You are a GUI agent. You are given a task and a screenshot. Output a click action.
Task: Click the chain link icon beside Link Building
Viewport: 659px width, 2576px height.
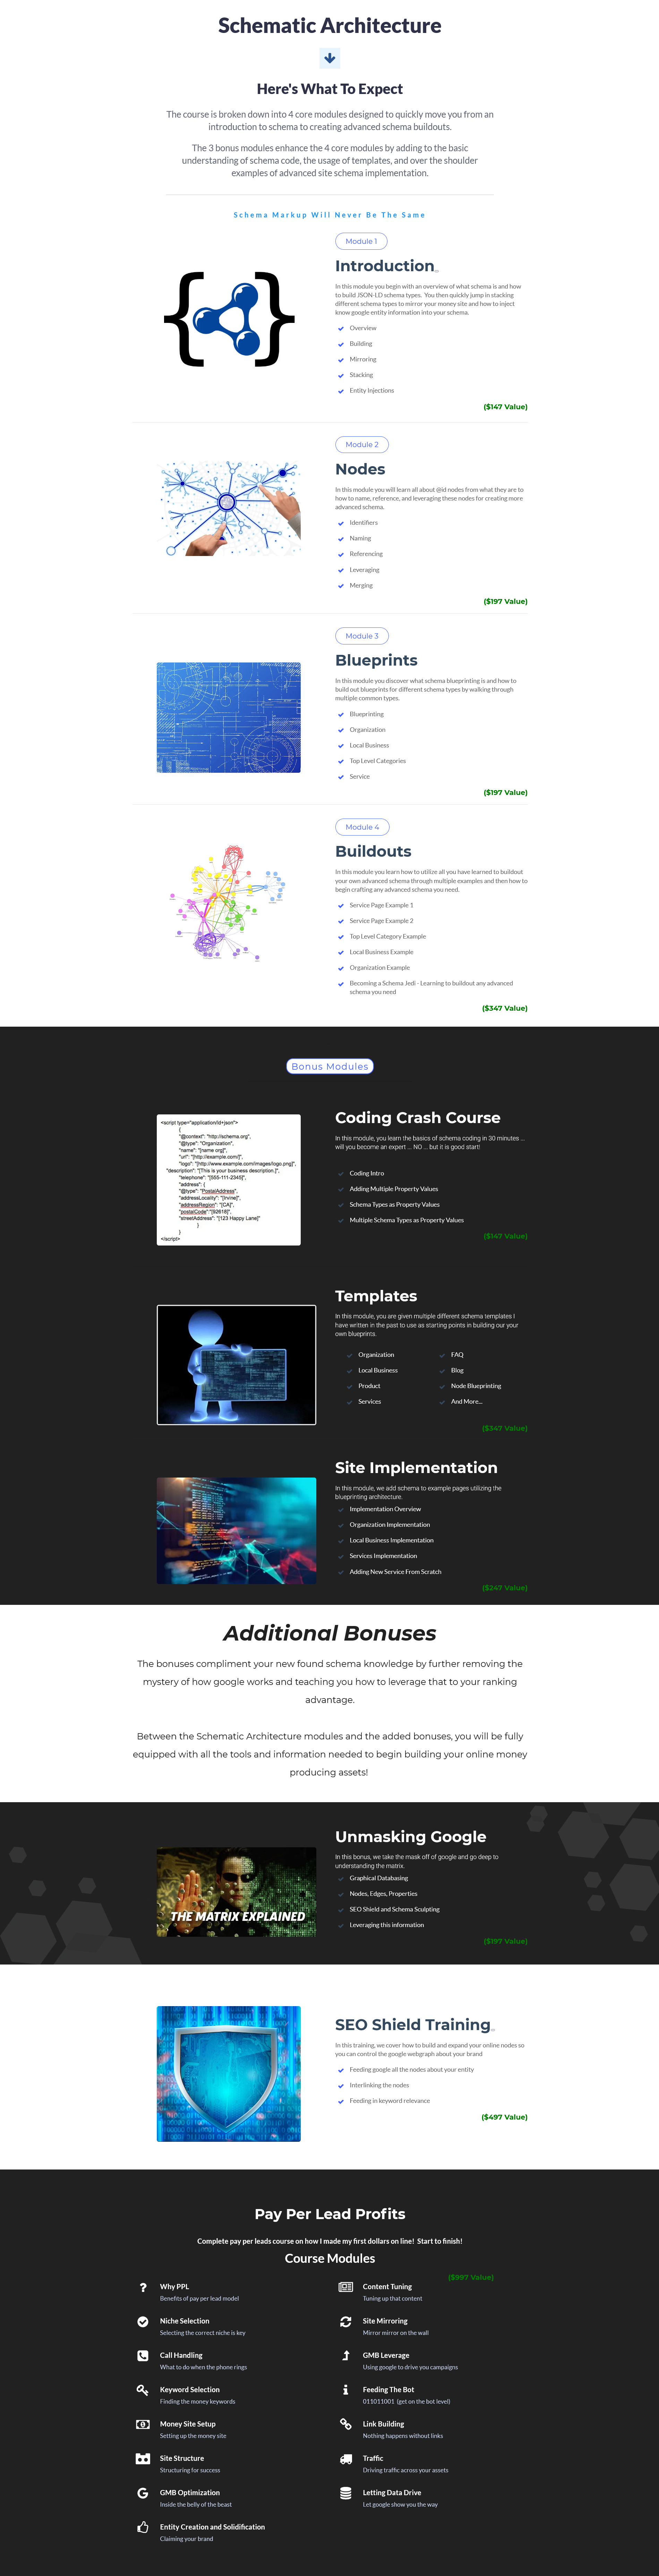[x=346, y=2424]
